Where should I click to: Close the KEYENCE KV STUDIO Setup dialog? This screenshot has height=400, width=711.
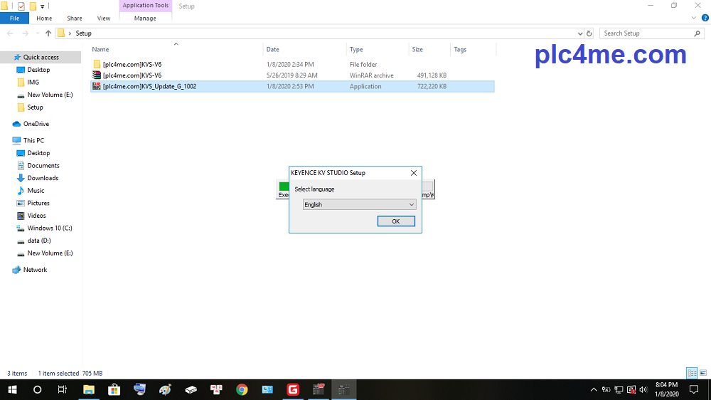coord(414,173)
